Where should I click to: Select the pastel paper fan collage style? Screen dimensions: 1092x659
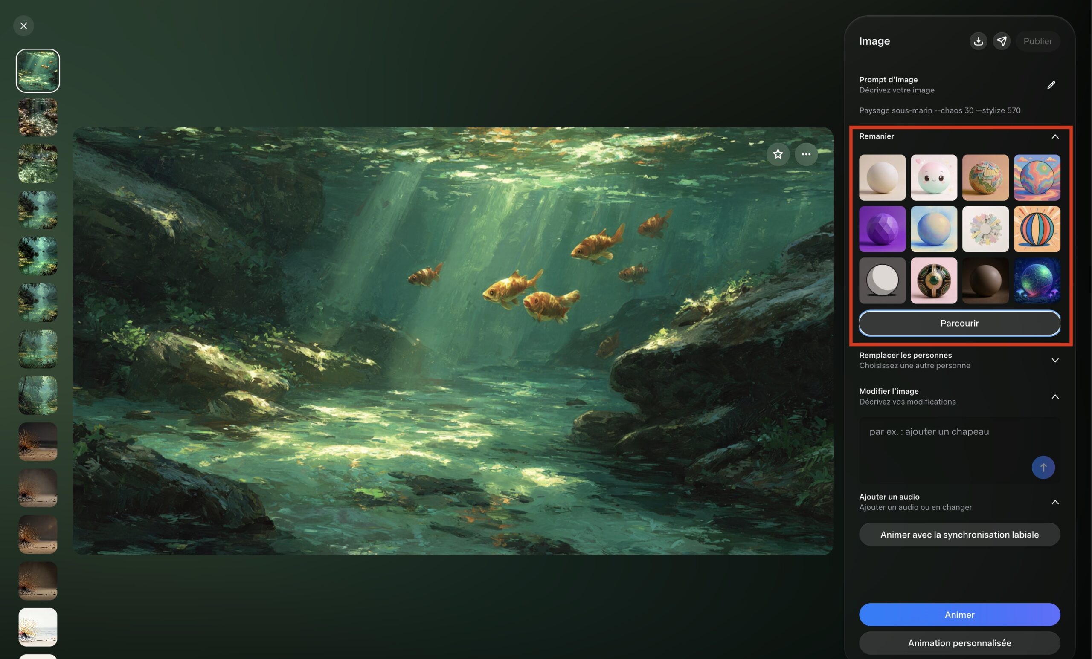click(x=985, y=229)
